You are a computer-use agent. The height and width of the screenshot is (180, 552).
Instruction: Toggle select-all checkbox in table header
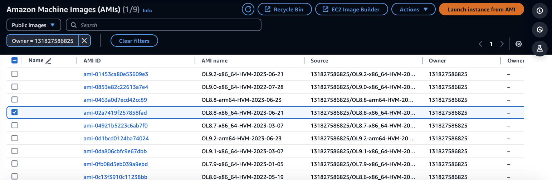[x=15, y=60]
